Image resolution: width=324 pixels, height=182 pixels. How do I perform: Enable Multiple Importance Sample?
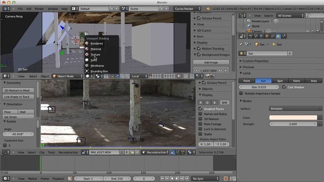click(x=241, y=93)
